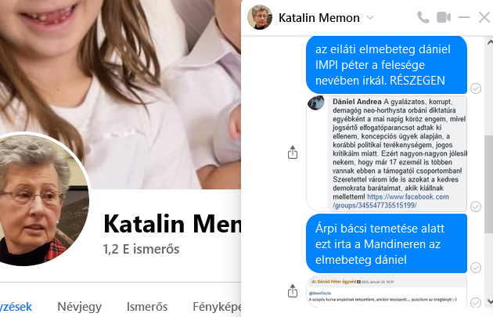Click Katalin Memon's chat header avatar

tap(260, 17)
